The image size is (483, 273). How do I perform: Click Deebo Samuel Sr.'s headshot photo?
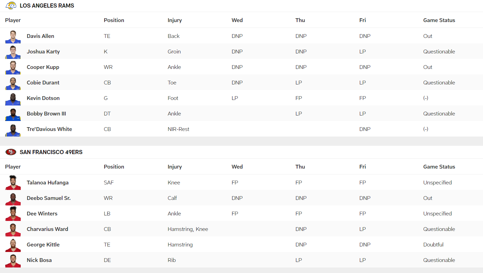[13, 198]
